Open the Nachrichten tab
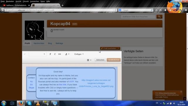 (x=39, y=43)
